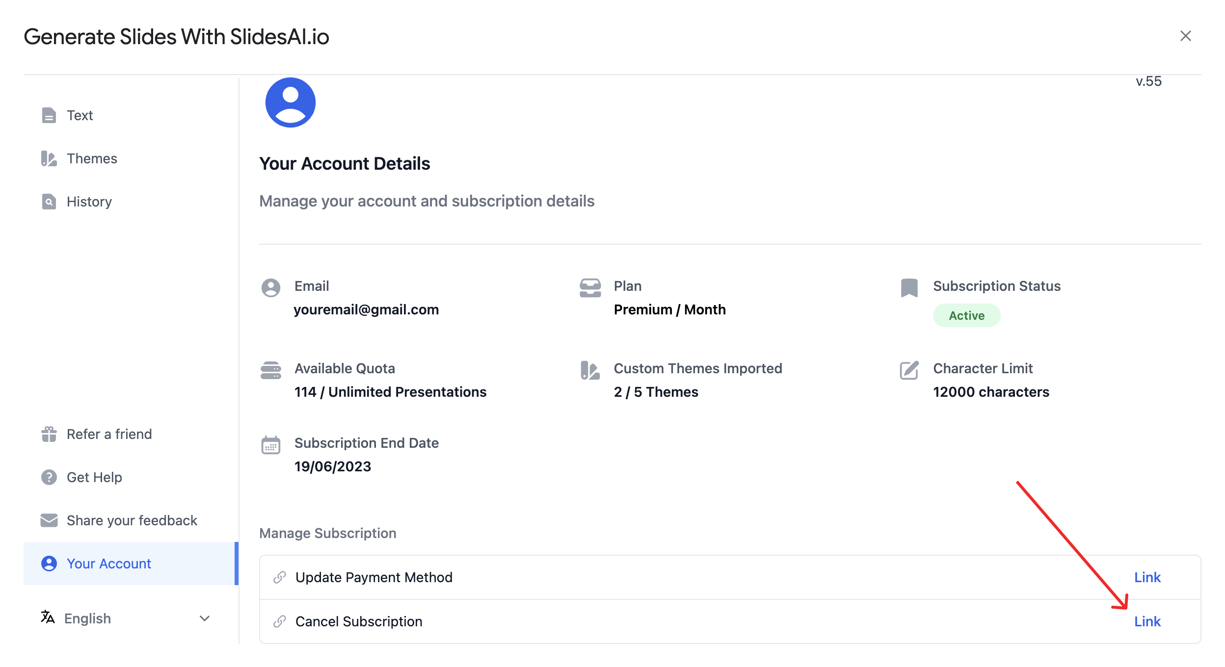Go to the Themes section
Screen dimensions: 1225x667
coord(131,158)
